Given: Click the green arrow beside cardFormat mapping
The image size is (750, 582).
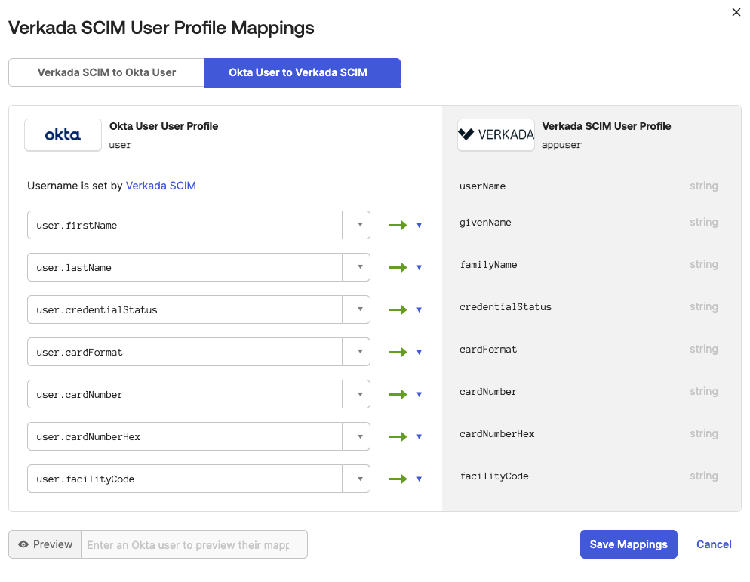Looking at the screenshot, I should [398, 352].
